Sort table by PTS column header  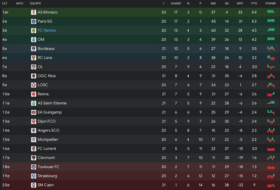(254, 4)
